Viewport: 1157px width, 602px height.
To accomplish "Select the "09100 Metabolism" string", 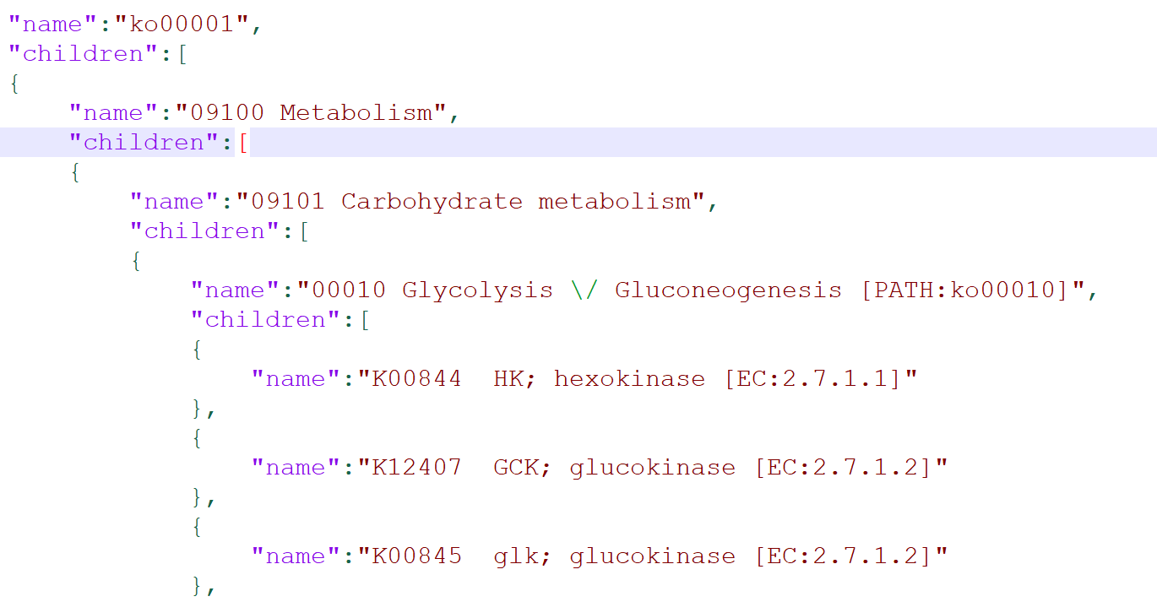I will [311, 112].
